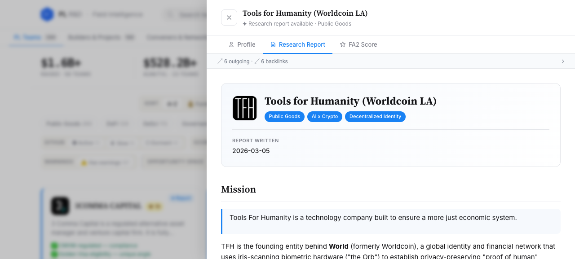Click the Mission section heading

(239, 189)
